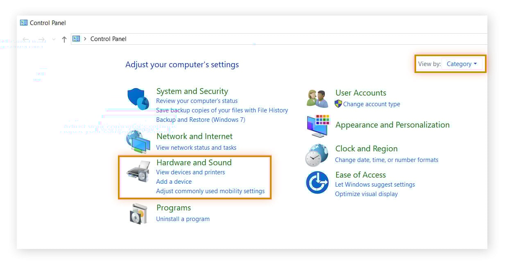The image size is (505, 267).
Task: Click View network status and tasks
Action: [196, 148]
